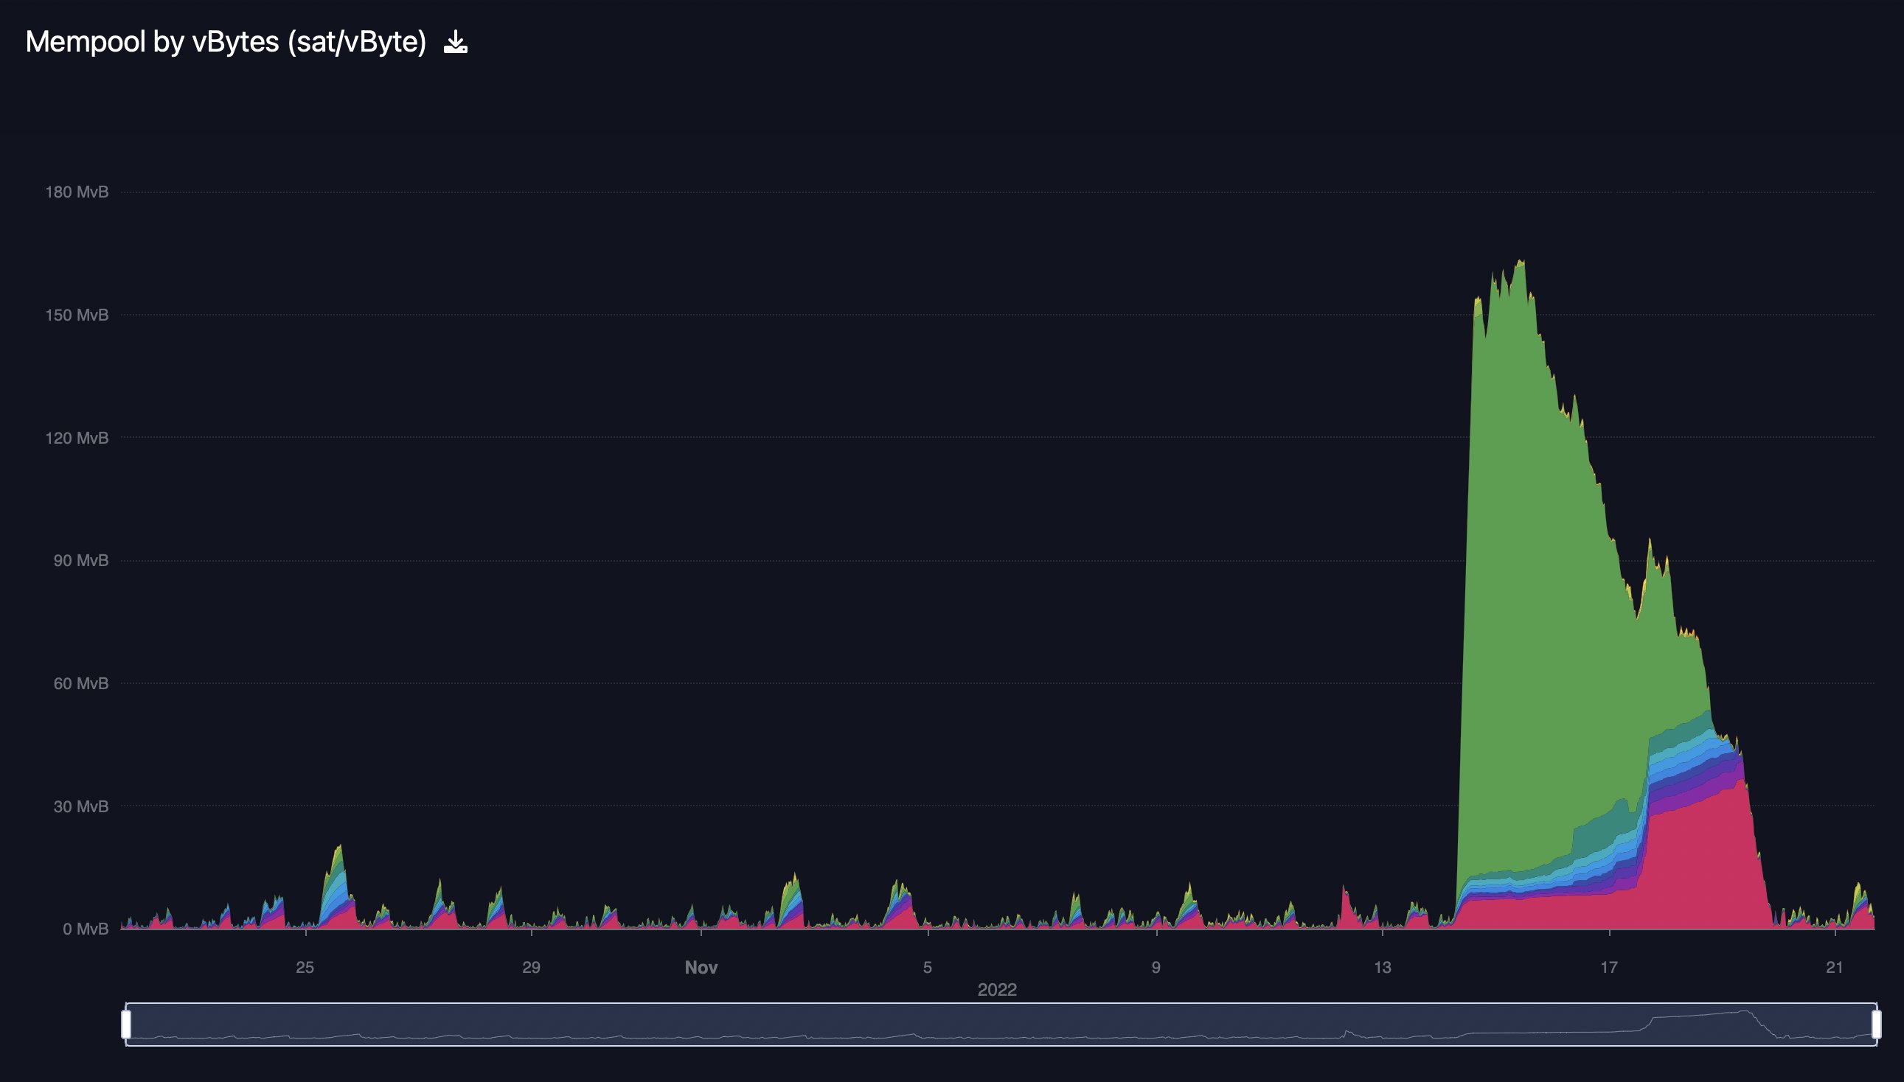Click the 2022 year label below axis
The height and width of the screenshot is (1082, 1904).
996,990
